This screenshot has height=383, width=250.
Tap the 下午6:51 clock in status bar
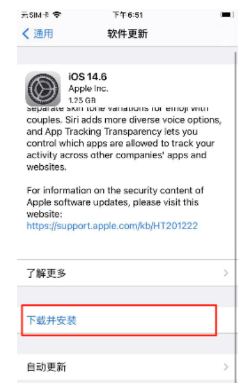(128, 15)
